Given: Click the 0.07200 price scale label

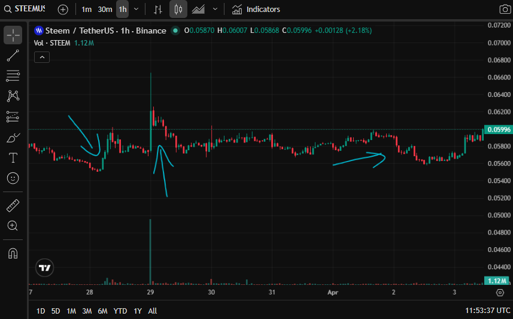Looking at the screenshot, I should click(499, 25).
